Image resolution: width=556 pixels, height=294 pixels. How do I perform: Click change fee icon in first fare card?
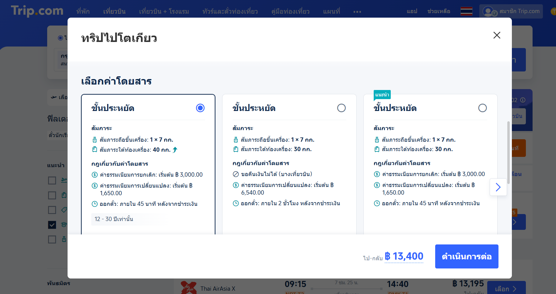click(x=95, y=186)
